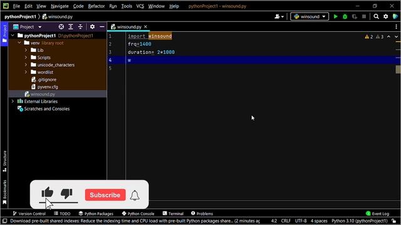Click UTF-8 encoding in status bar
The height and width of the screenshot is (225, 401).
pyautogui.click(x=301, y=221)
